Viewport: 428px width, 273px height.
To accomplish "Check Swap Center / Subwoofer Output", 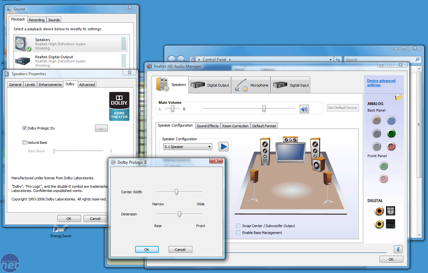I will 239,226.
